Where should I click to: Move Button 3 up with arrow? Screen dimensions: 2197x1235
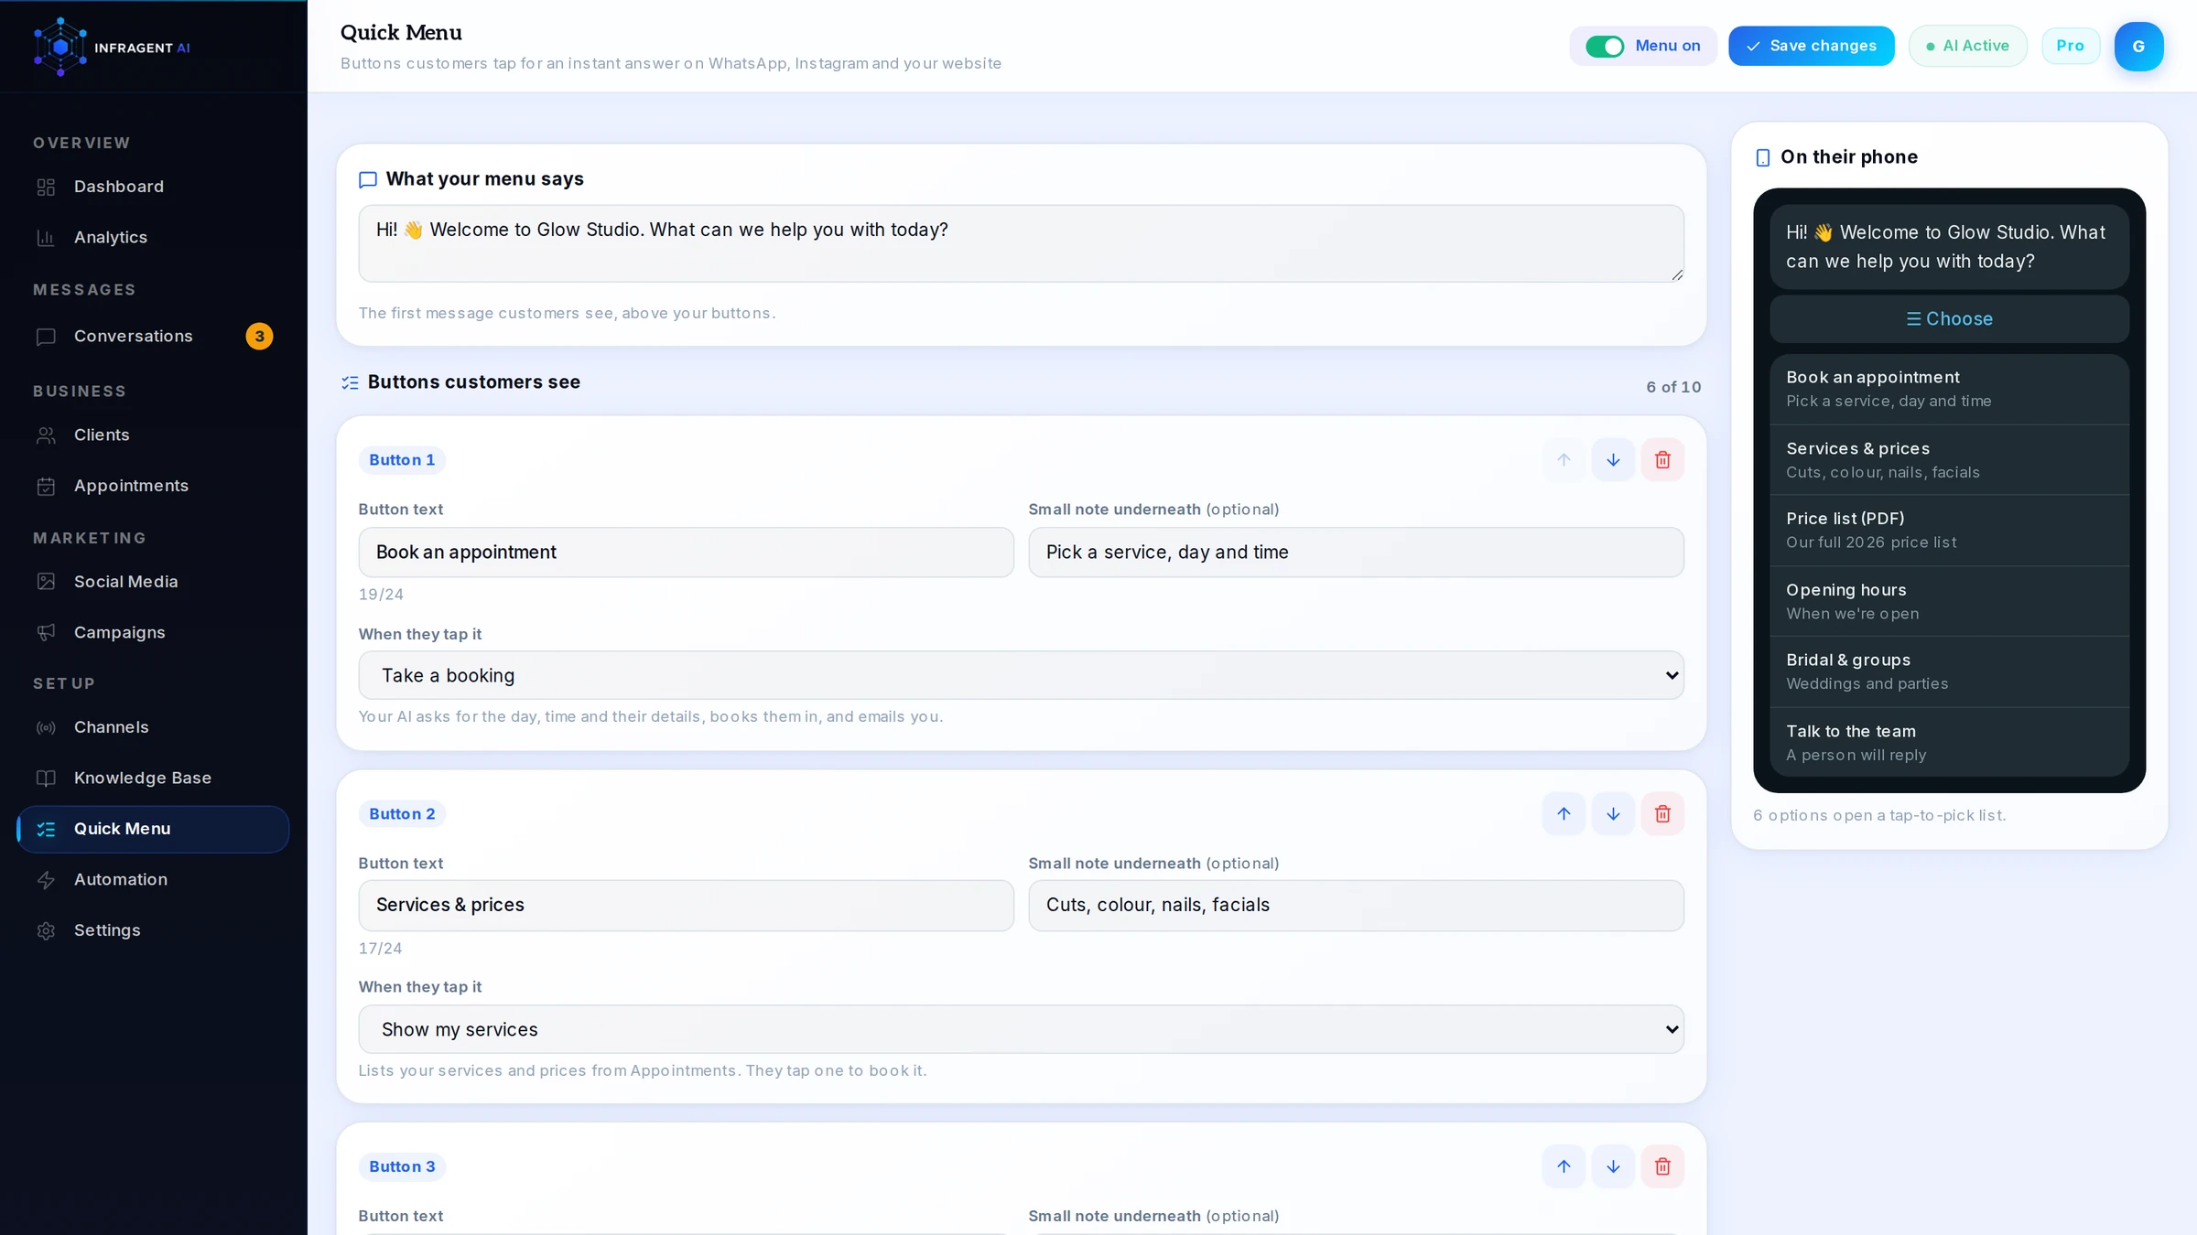(1564, 1166)
